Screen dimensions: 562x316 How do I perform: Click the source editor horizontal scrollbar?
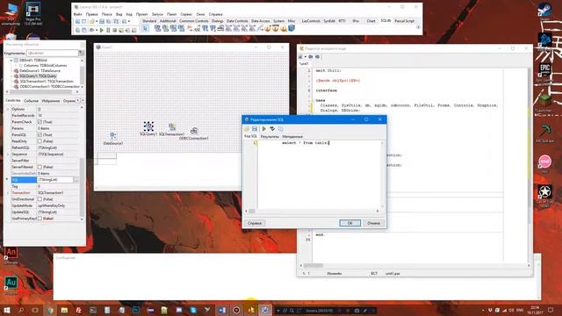tap(414, 265)
